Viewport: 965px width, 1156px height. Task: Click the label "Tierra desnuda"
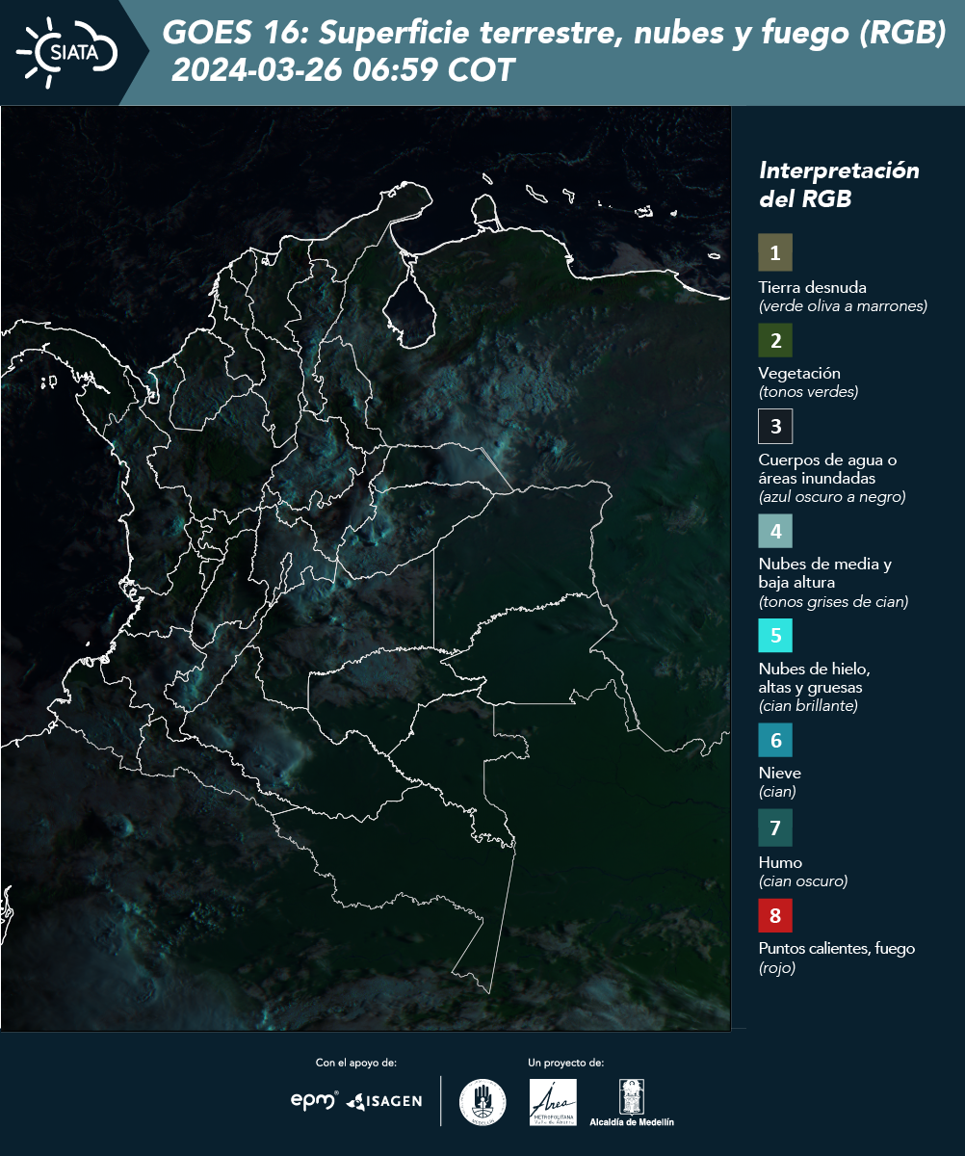coord(813,287)
